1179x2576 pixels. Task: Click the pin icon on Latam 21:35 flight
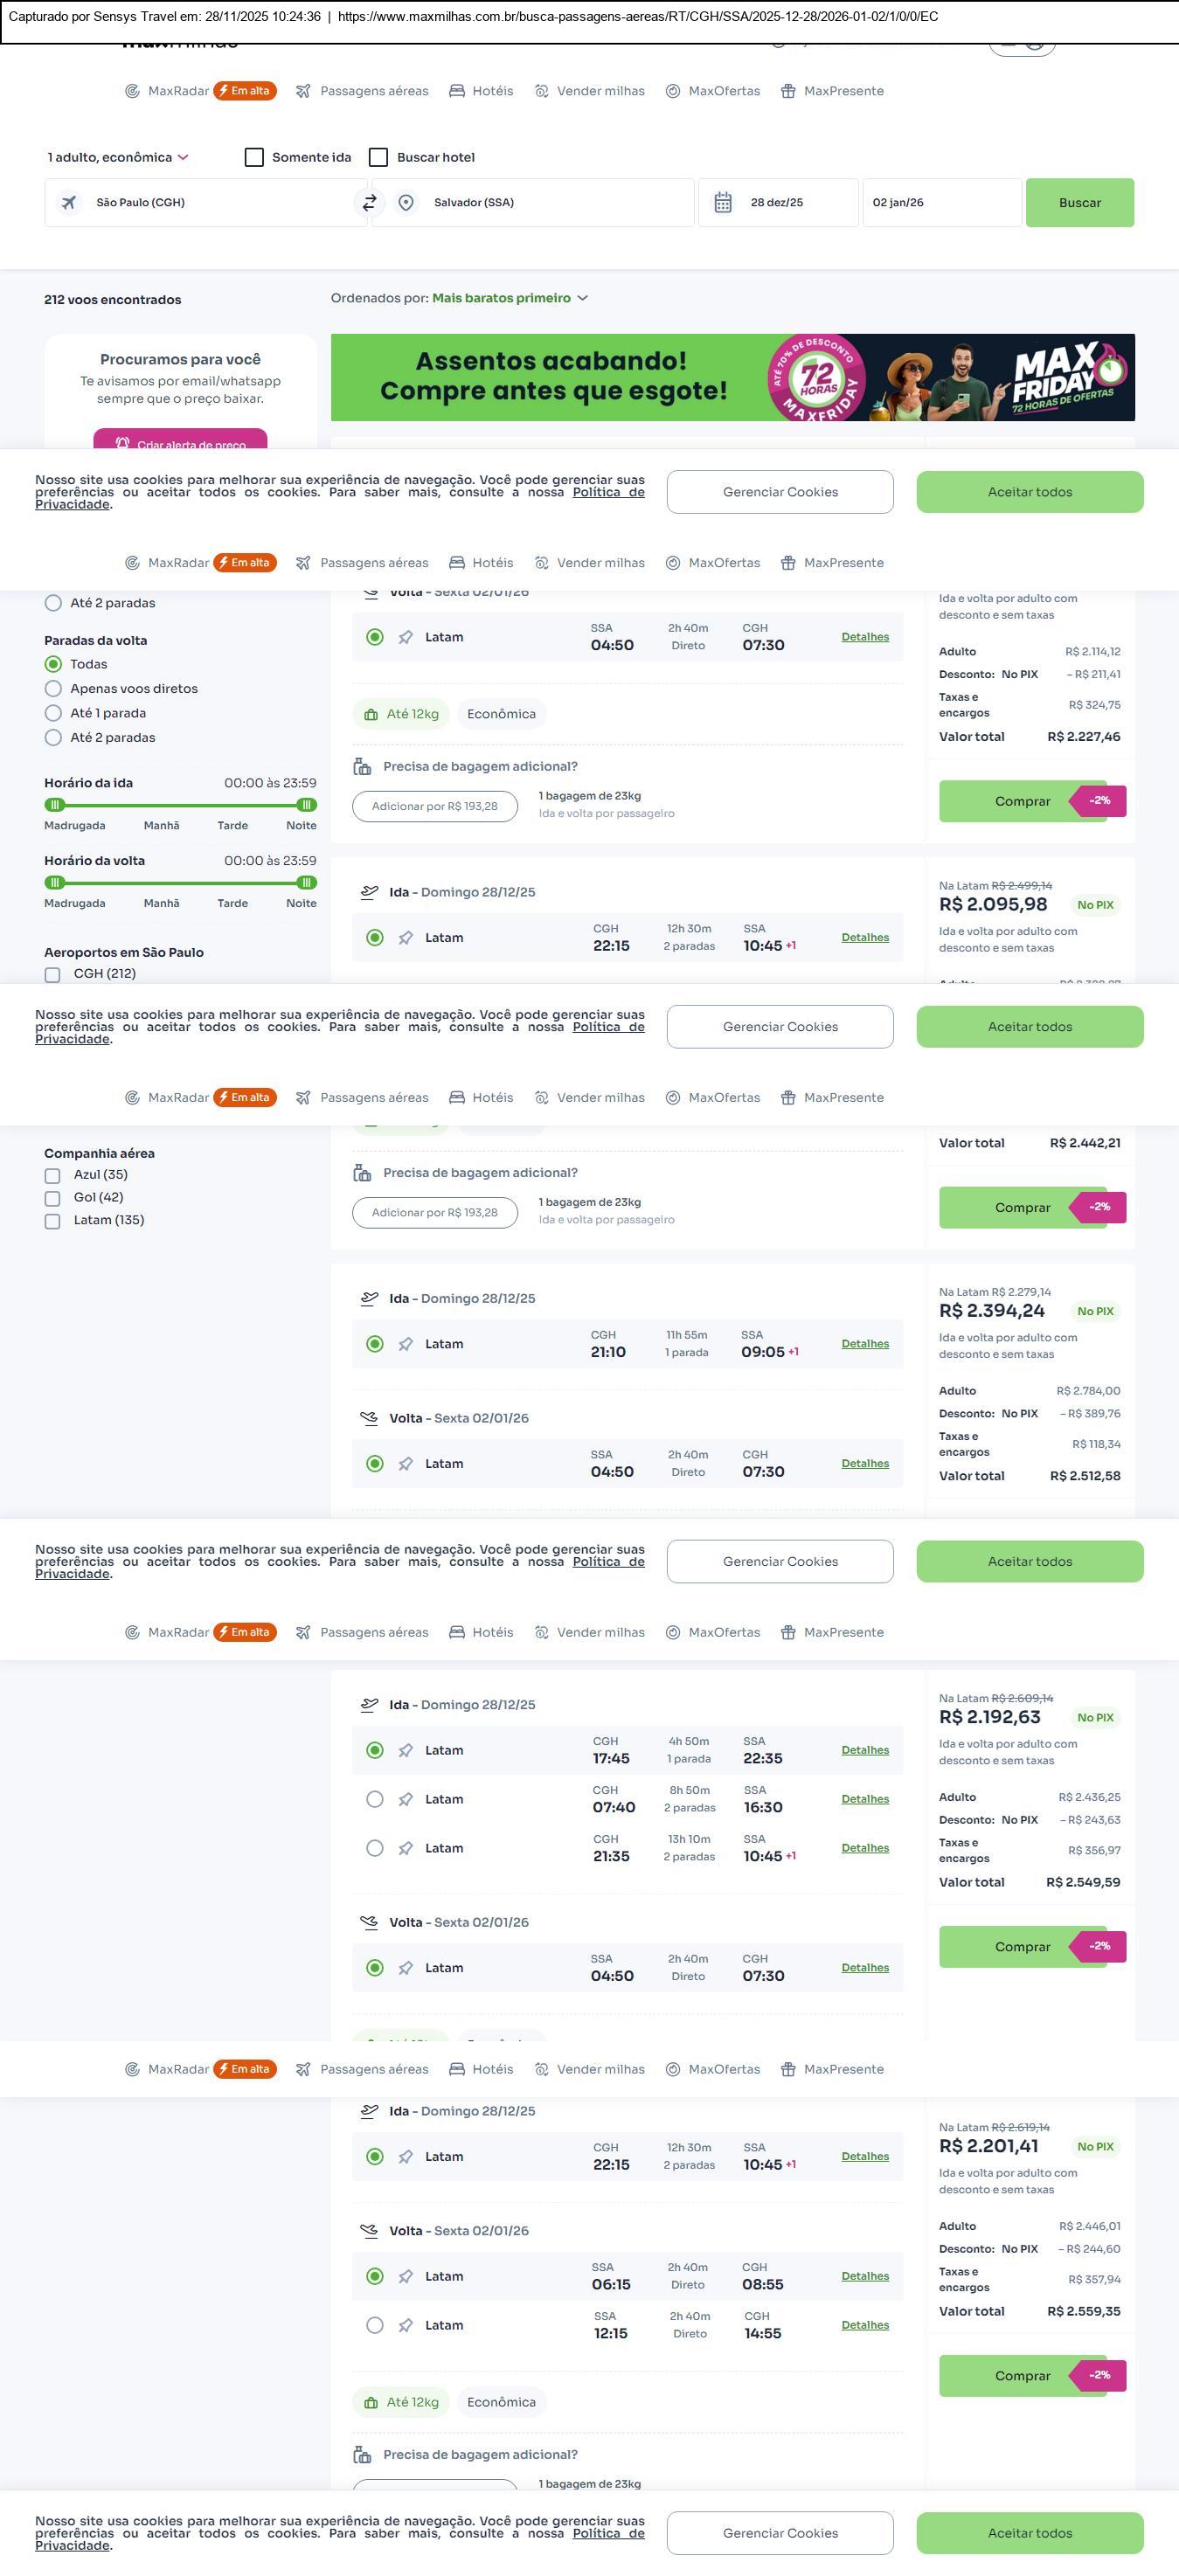click(405, 1848)
